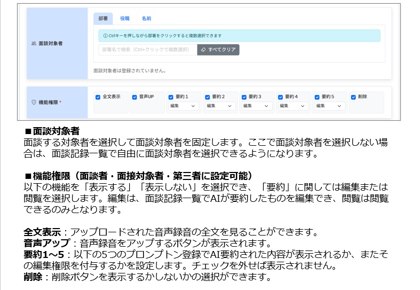
Task: Uncheck the 全文表示 checkbox
Action: point(98,97)
